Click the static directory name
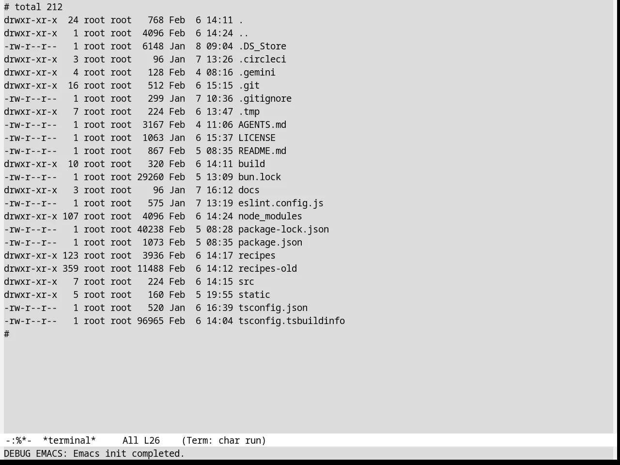 click(254, 295)
